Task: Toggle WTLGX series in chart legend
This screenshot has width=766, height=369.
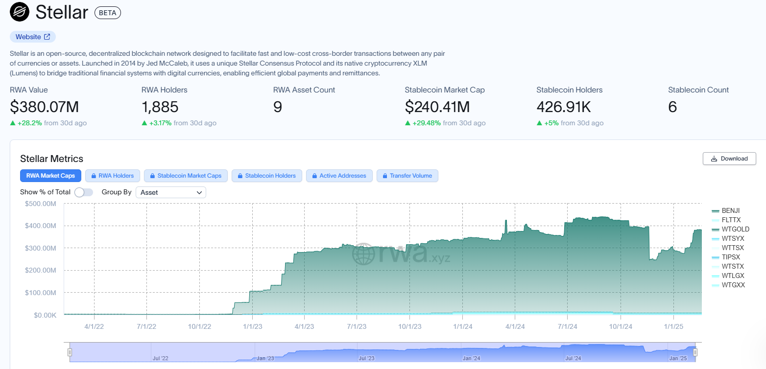Action: click(x=727, y=276)
